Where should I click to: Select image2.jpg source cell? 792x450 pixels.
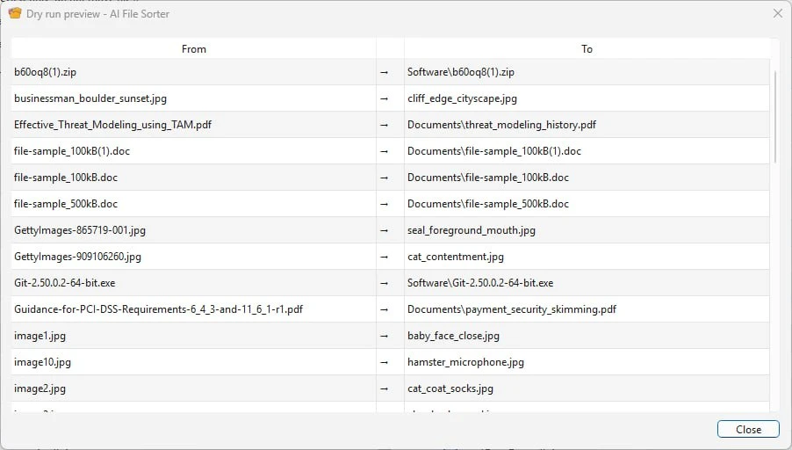click(193, 388)
